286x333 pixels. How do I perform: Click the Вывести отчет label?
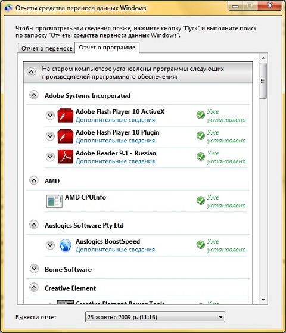(x=36, y=318)
